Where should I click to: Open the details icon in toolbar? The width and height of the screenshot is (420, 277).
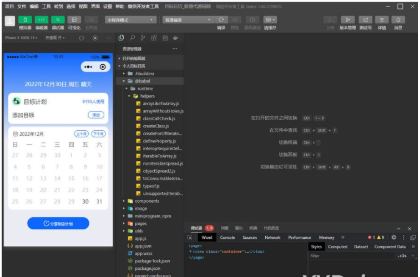(382, 20)
